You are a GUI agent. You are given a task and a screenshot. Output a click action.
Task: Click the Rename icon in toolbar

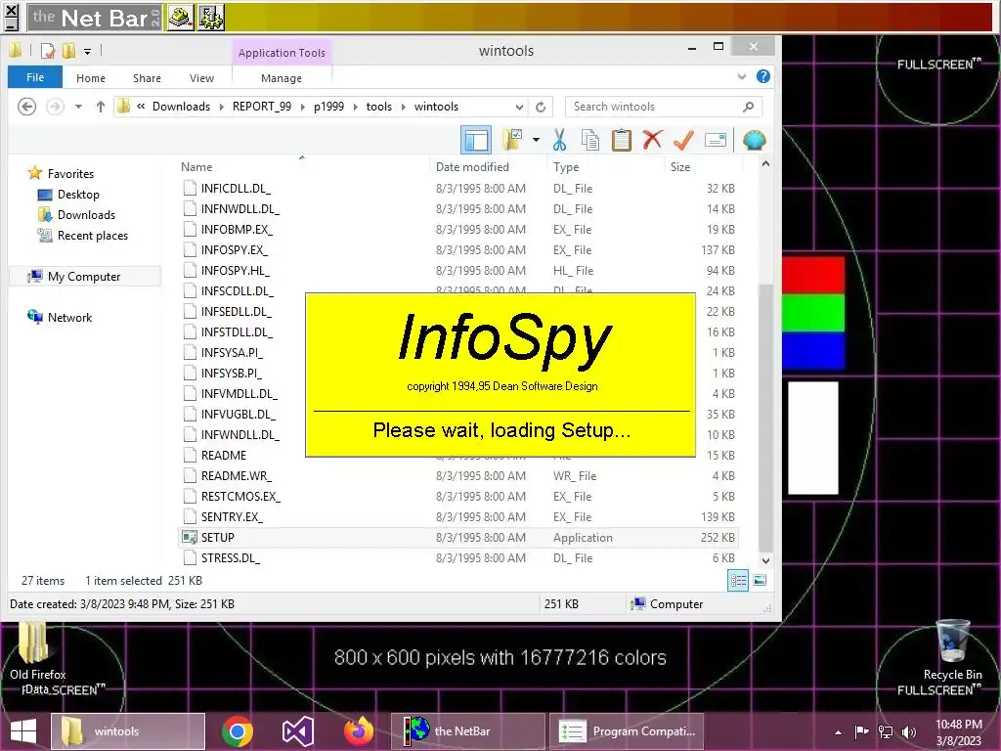pos(715,140)
